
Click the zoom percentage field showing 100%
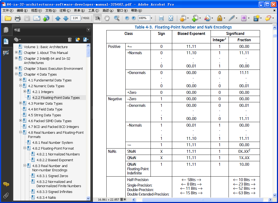(x=144, y=18)
